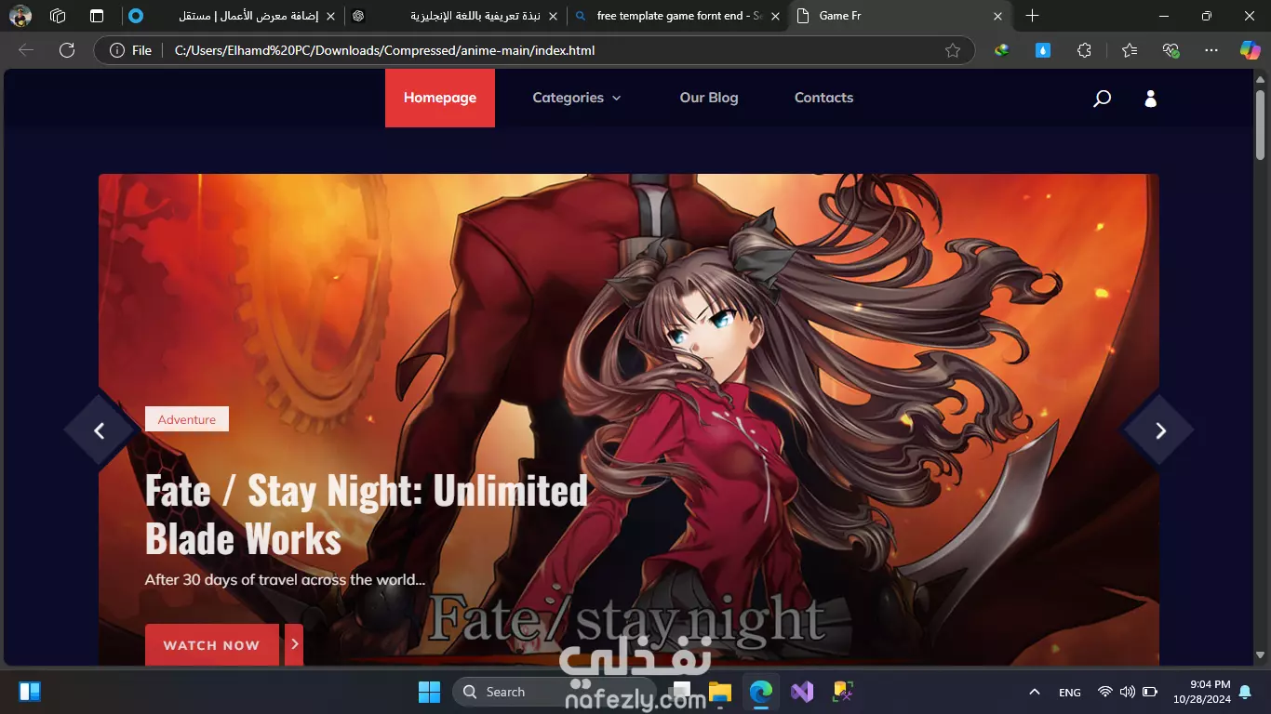Open the Favorites list icon

[1129, 50]
